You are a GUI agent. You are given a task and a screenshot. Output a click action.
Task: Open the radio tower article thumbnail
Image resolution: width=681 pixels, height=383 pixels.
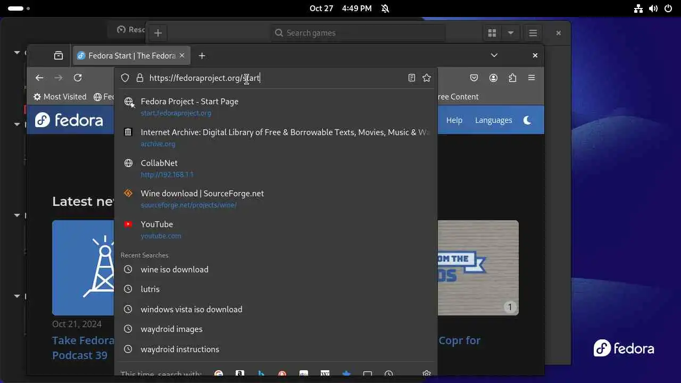[83, 268]
